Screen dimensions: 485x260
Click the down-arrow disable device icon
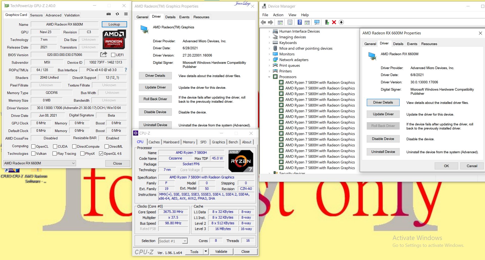tap(341, 22)
